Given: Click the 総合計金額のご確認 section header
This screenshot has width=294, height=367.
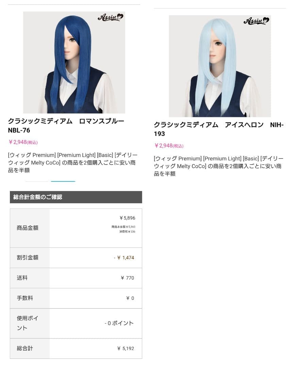Looking at the screenshot, I should point(76,197).
